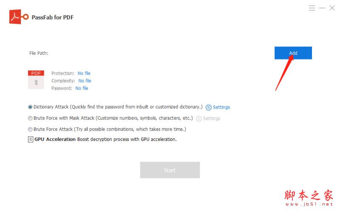340x211 pixels.
Task: Click Settings text next to Mask Attack
Action: (x=212, y=118)
